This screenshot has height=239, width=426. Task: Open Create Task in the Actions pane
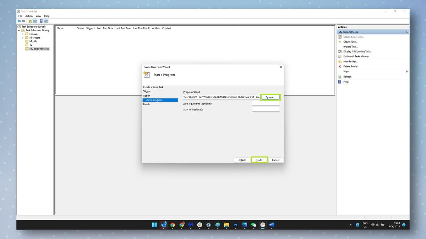click(351, 41)
